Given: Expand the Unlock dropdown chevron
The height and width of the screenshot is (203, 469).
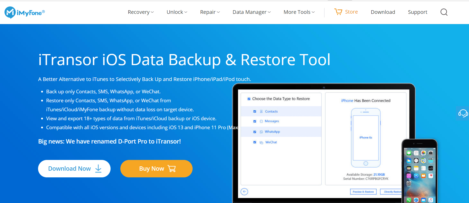Looking at the screenshot, I should [186, 12].
